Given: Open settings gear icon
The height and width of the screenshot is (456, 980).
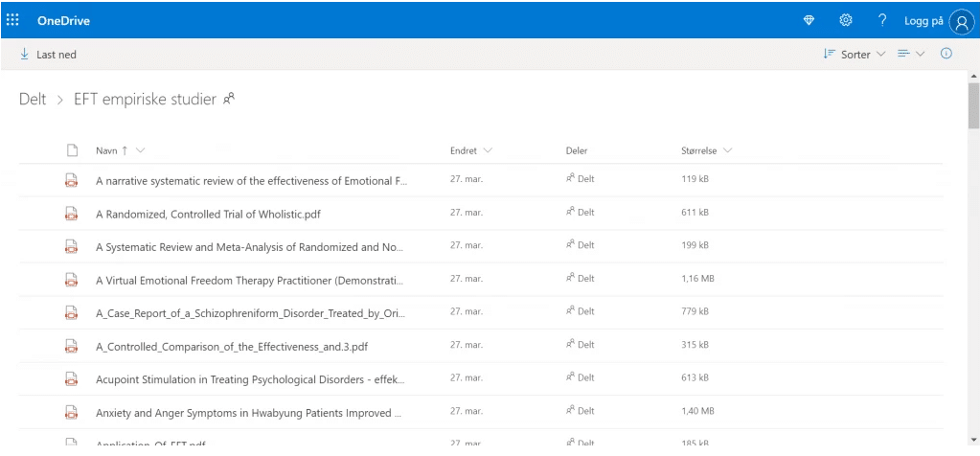Looking at the screenshot, I should point(846,21).
